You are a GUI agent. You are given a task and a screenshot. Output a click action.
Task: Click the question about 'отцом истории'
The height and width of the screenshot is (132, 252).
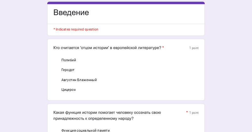click(x=107, y=48)
